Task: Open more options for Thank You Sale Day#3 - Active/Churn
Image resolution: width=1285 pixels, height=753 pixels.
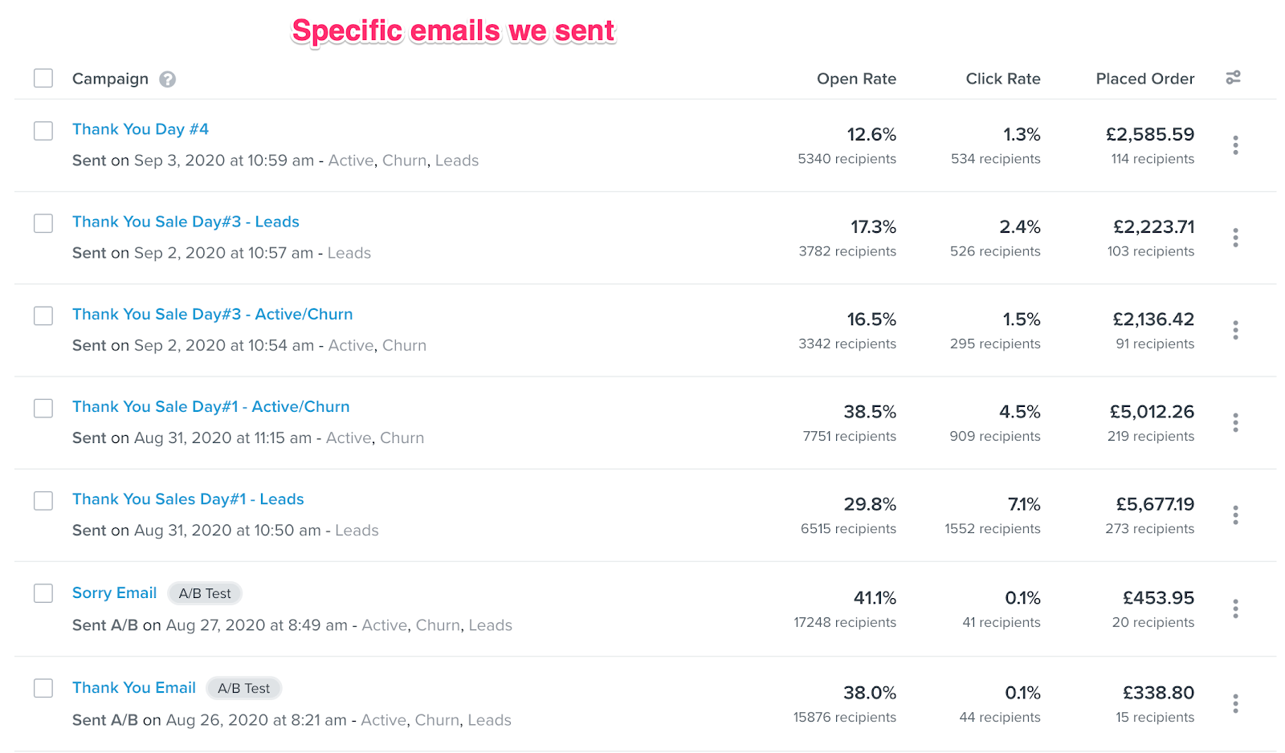Action: tap(1235, 330)
